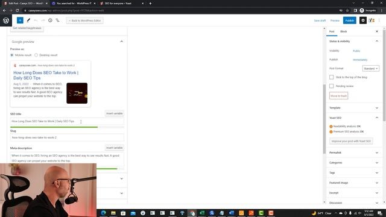Expand the Excerpt panel

[376, 193]
